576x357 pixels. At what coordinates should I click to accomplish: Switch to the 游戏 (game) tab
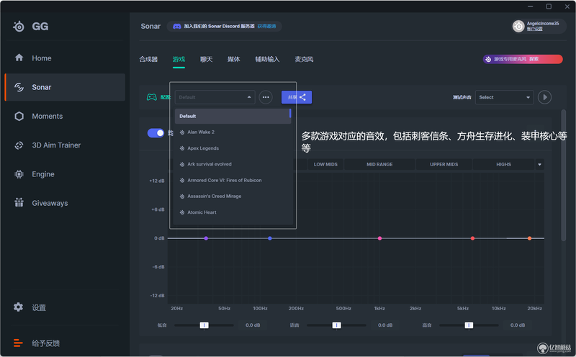pos(179,59)
